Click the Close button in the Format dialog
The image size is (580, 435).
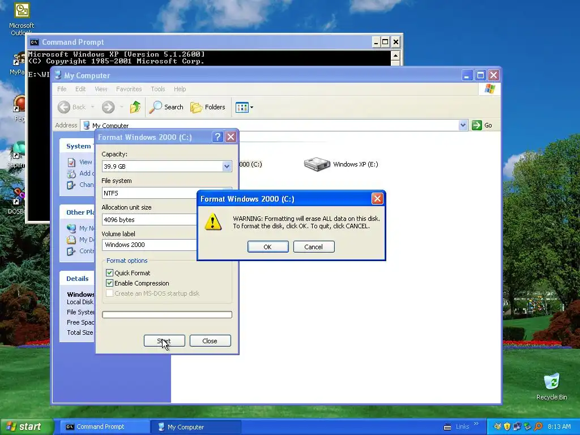(x=210, y=340)
